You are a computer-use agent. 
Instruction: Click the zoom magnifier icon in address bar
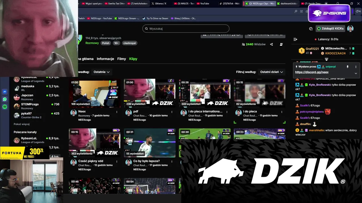(296, 11)
